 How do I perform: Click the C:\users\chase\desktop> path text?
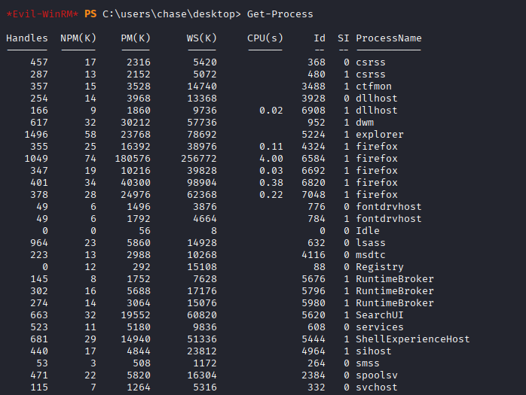[x=172, y=14]
